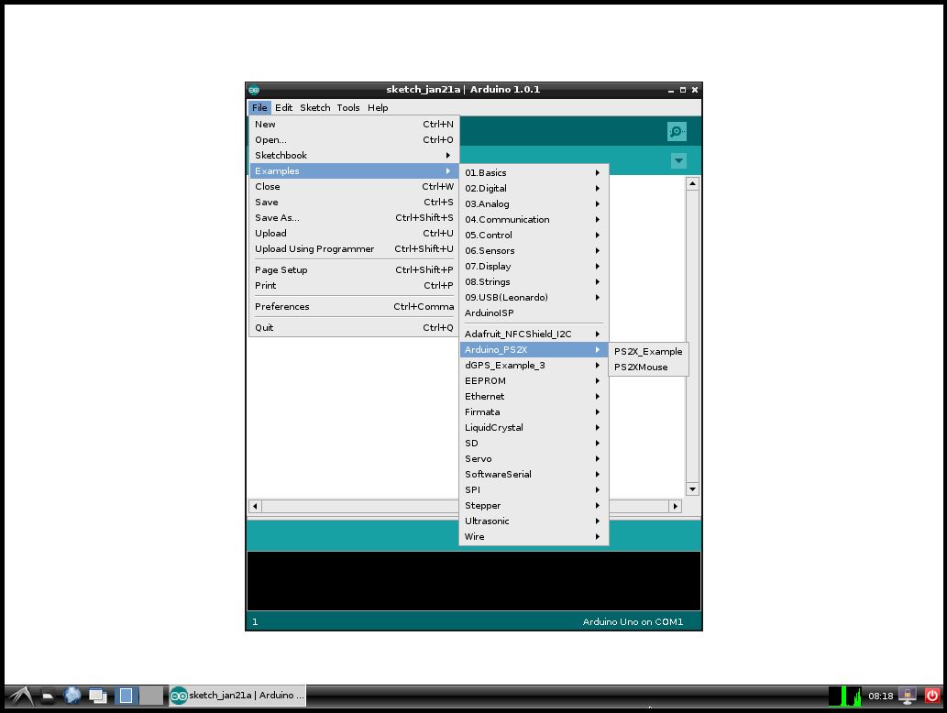947x713 pixels.
Task: Click the CPU monitor graph in tray
Action: (x=844, y=696)
